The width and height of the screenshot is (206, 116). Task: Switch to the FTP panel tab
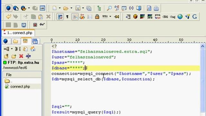(25, 41)
